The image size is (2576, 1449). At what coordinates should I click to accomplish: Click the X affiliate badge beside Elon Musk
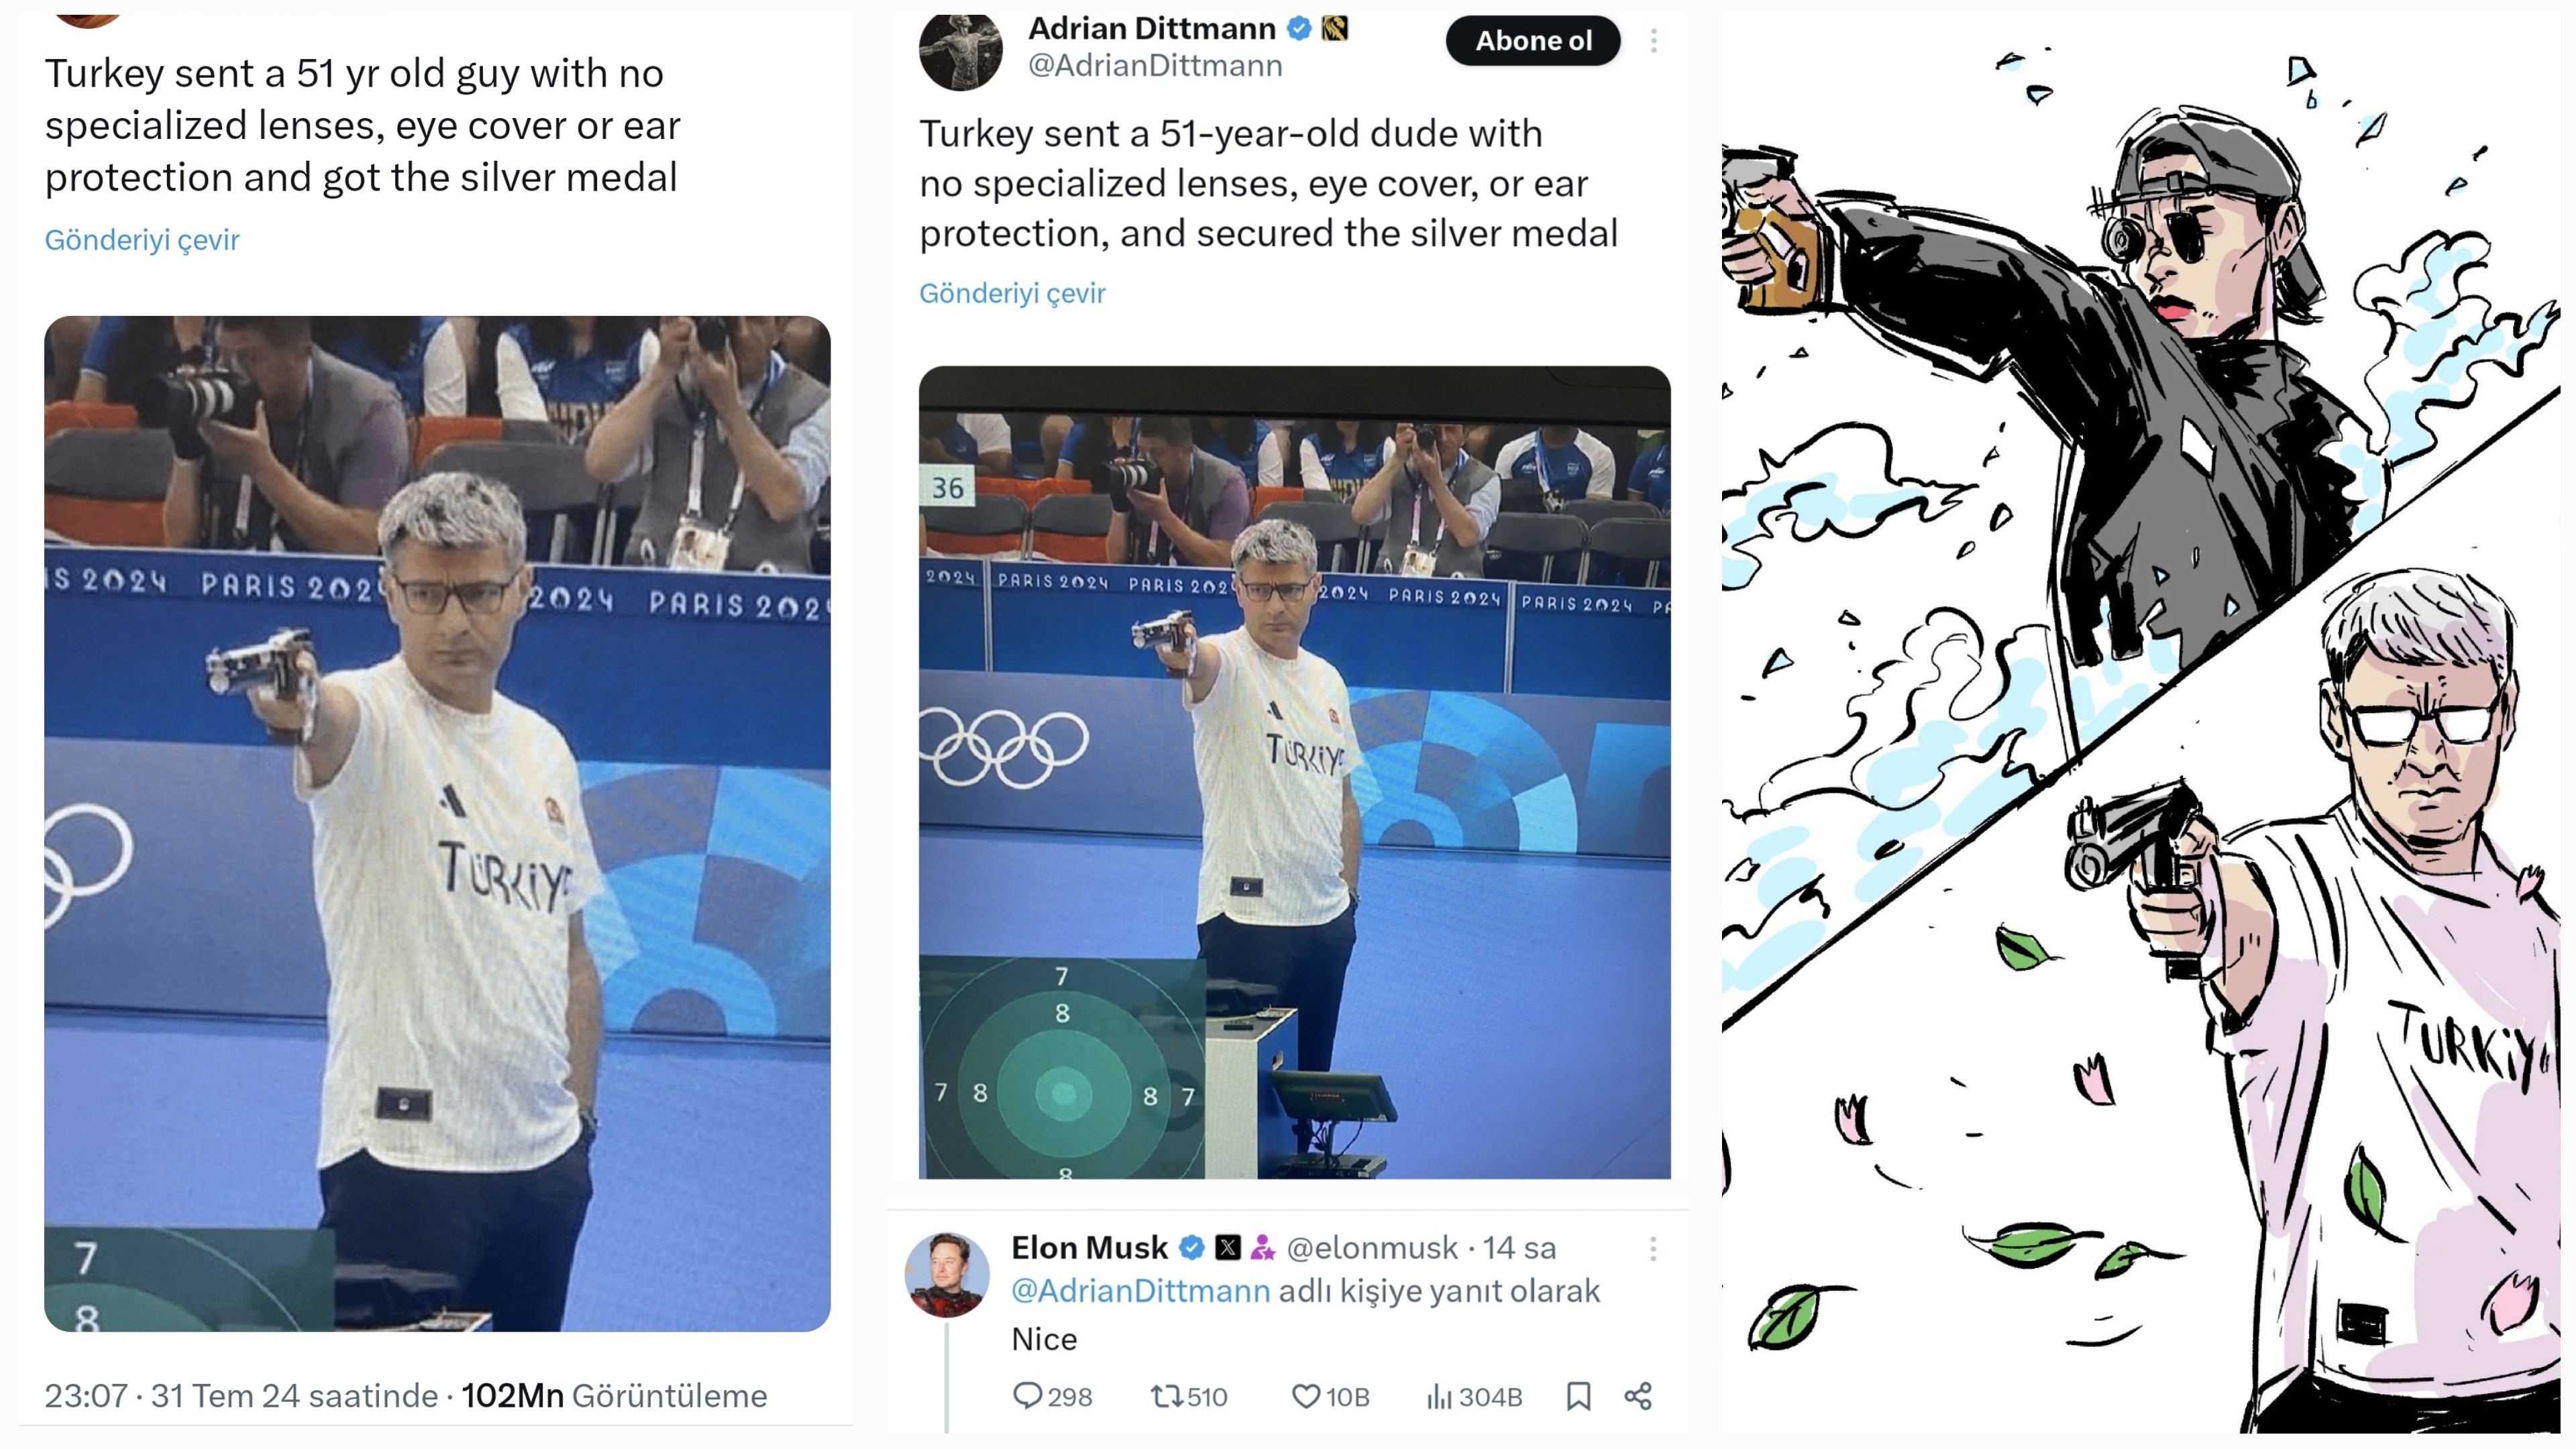coord(1228,1247)
